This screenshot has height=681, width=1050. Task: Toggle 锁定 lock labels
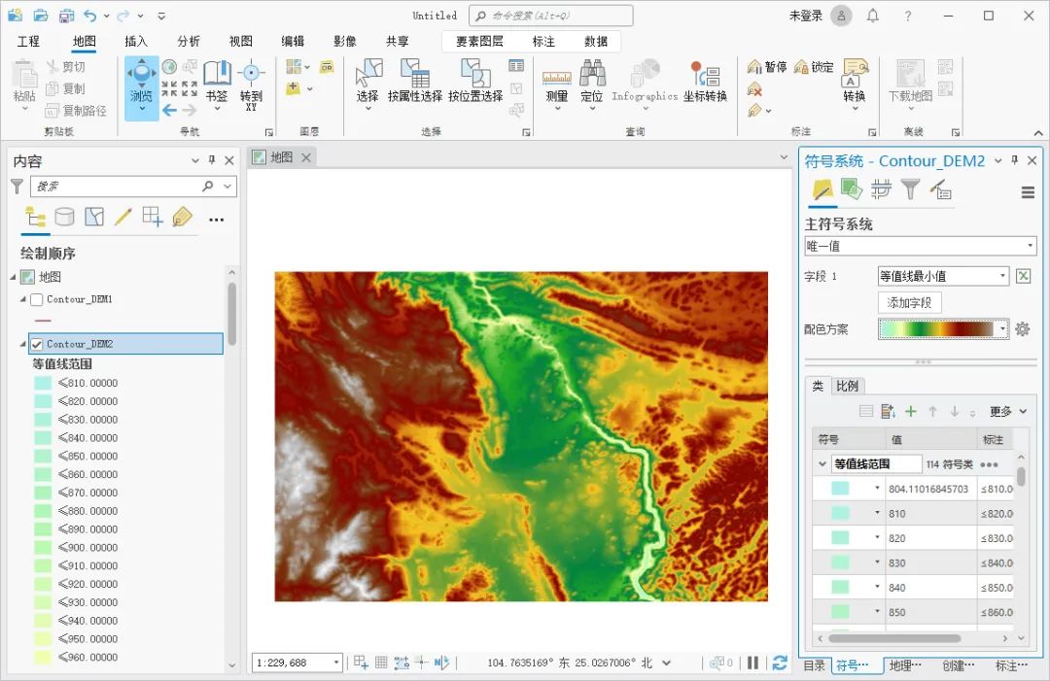pyautogui.click(x=814, y=67)
